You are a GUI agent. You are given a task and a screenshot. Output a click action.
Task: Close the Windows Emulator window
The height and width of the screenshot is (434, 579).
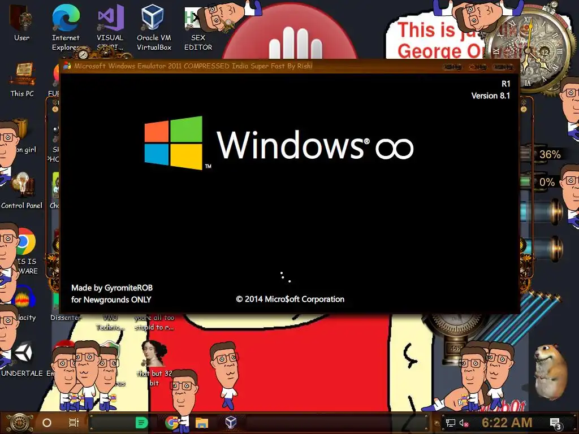click(x=503, y=67)
